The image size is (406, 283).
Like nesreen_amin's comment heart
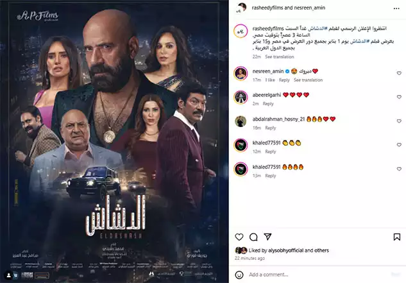[x=399, y=73]
